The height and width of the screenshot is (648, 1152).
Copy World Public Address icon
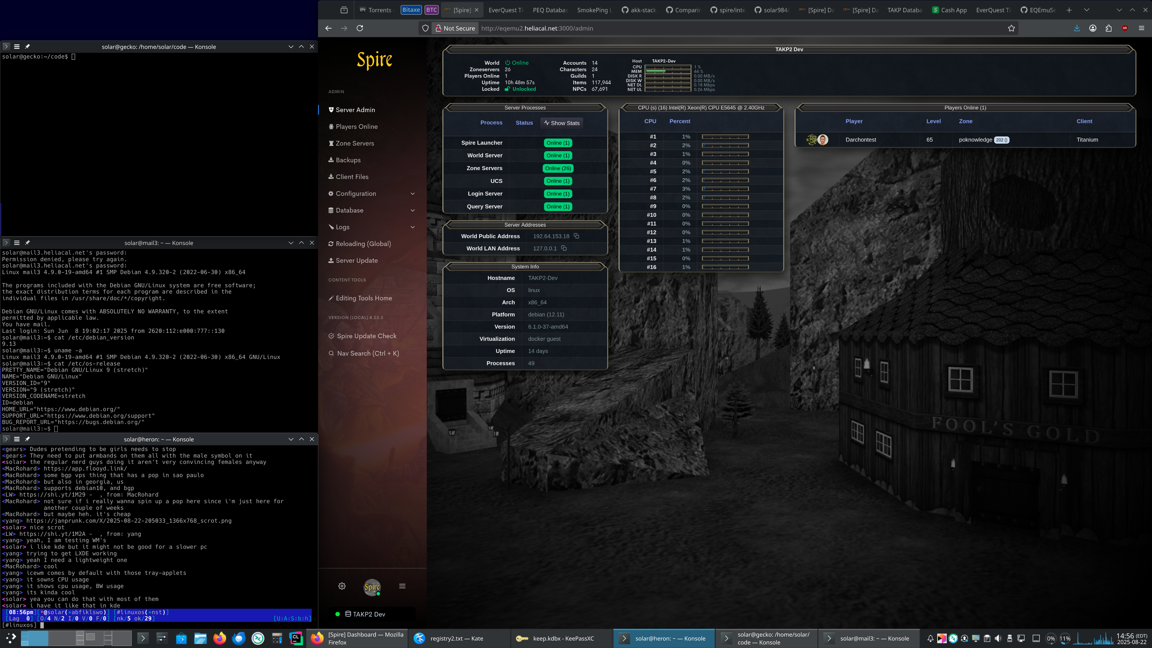(576, 236)
